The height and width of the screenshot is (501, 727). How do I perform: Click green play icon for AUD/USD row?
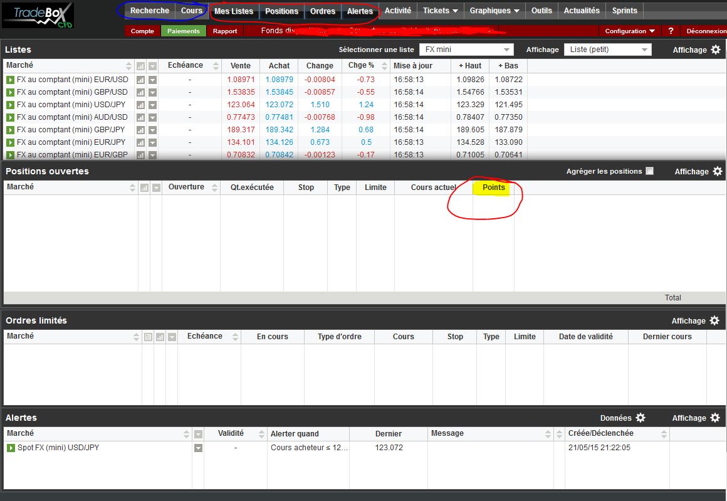tap(10, 117)
